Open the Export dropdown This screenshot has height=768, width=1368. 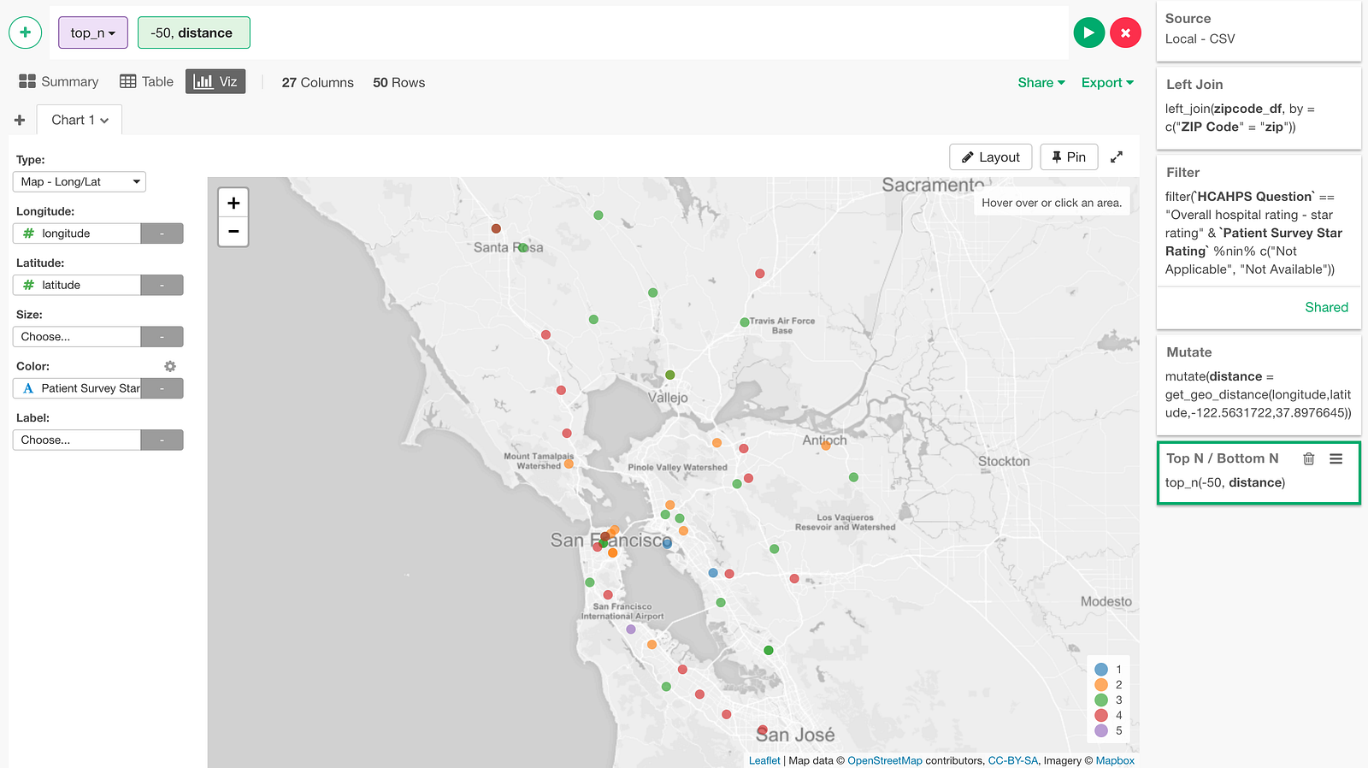point(1107,82)
